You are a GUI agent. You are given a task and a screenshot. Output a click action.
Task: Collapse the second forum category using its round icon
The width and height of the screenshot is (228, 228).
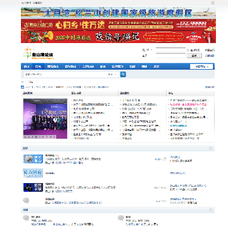210,210
